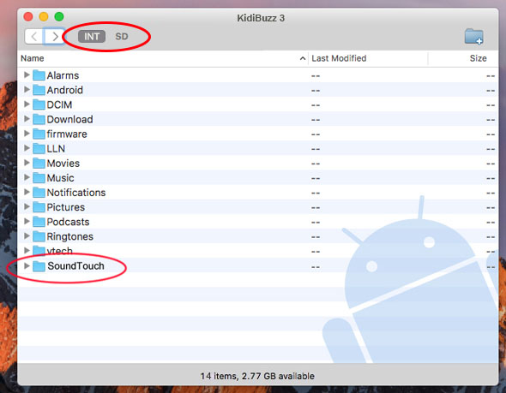Screen dimensions: 506x393
Task: Go forward with the right arrow button
Action: pyautogui.click(x=54, y=37)
